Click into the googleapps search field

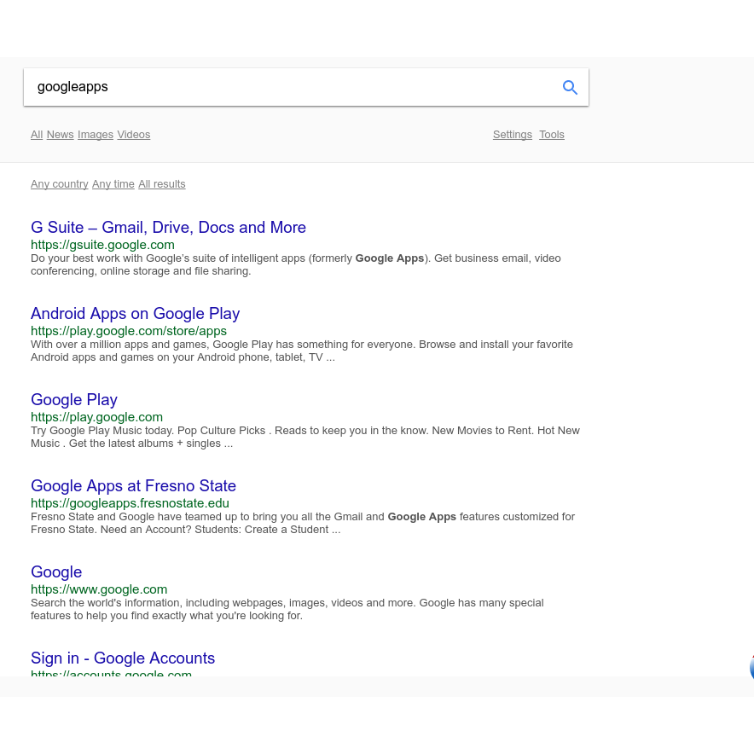click(290, 87)
